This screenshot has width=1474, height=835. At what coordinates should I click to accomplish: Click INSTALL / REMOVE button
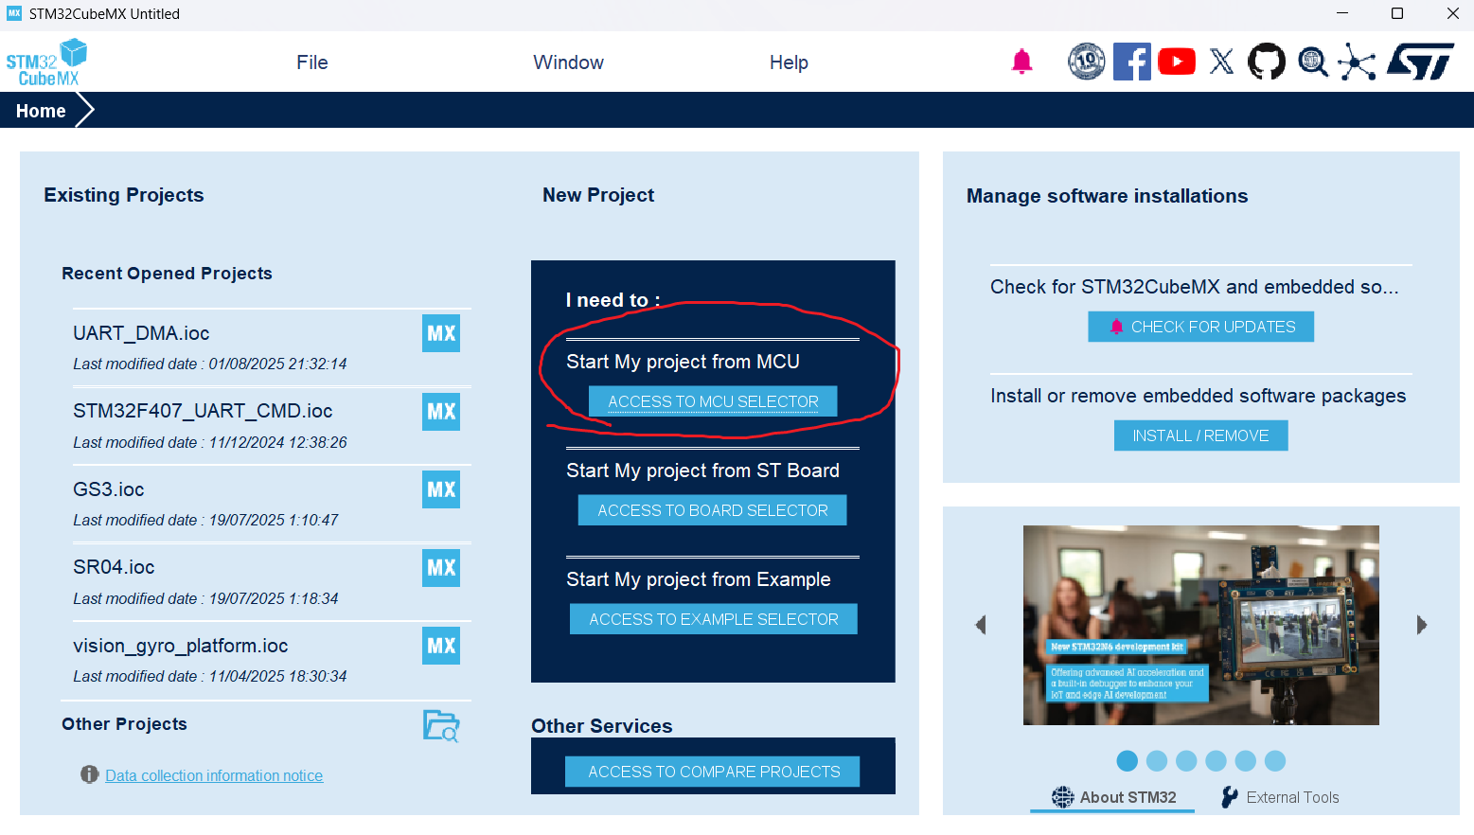(x=1200, y=435)
